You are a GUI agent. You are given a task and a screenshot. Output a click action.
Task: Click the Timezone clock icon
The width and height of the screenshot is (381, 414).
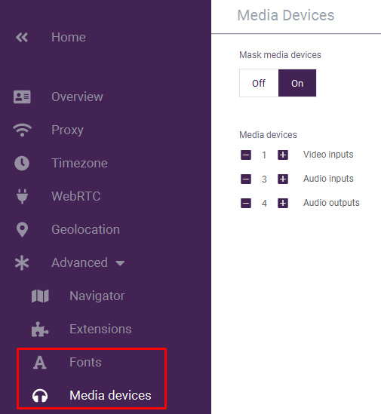[22, 163]
